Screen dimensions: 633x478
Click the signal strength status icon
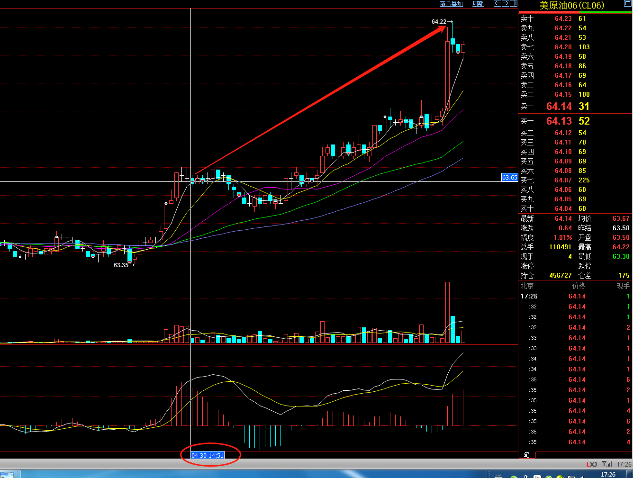(606, 464)
